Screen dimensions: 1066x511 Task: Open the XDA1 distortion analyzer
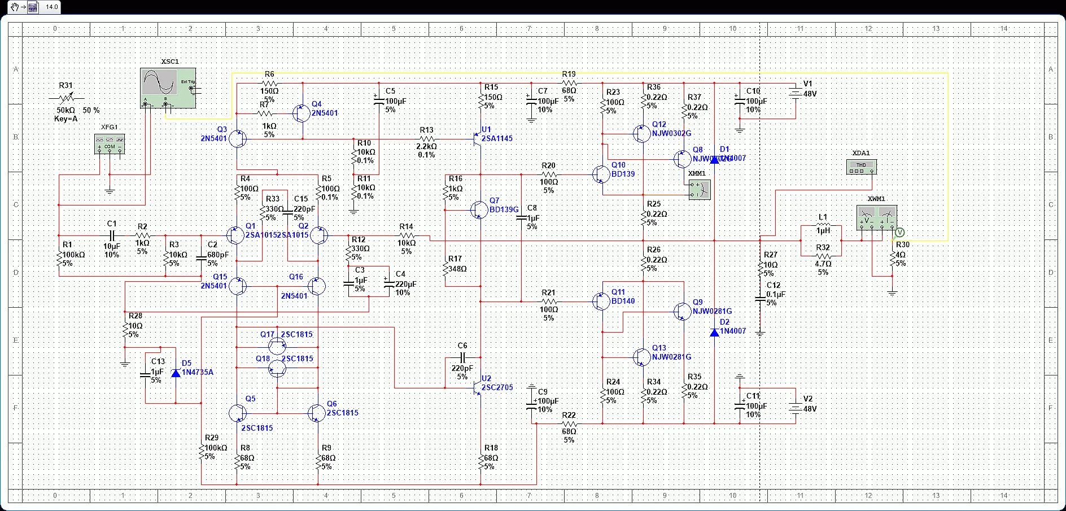pos(862,167)
